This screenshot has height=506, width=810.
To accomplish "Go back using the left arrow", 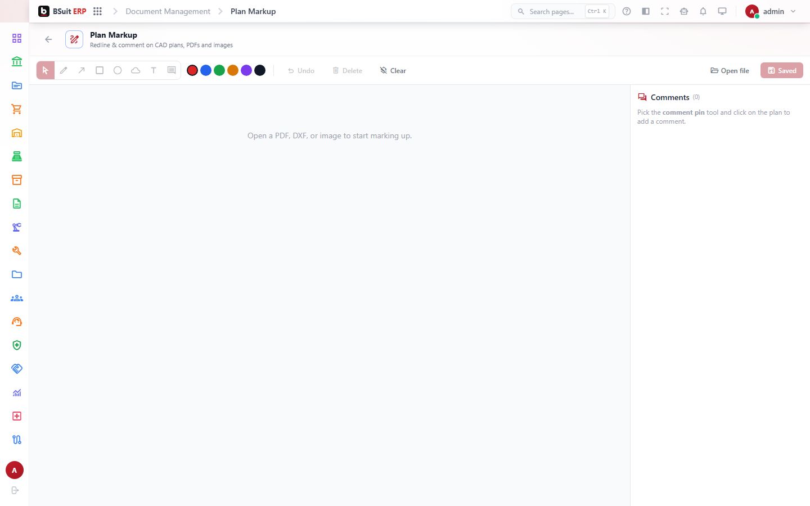I will (x=48, y=39).
